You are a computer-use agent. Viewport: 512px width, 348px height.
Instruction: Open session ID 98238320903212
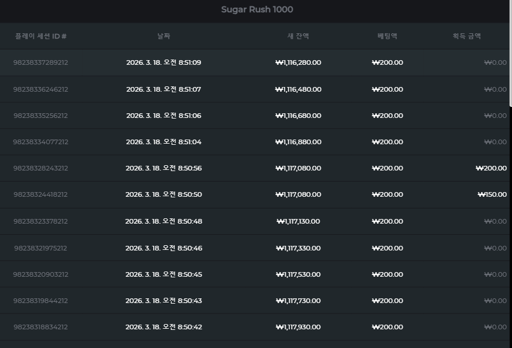point(40,274)
